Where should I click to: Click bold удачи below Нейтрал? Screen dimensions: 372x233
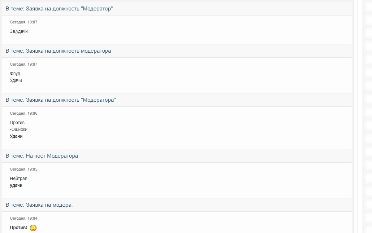(x=16, y=185)
